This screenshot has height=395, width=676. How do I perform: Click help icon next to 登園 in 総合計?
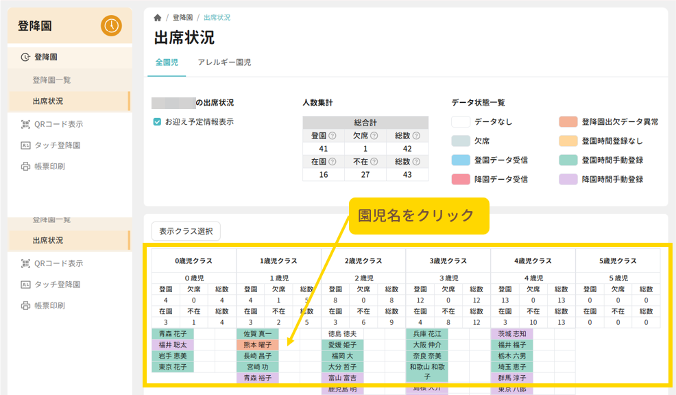(x=333, y=136)
